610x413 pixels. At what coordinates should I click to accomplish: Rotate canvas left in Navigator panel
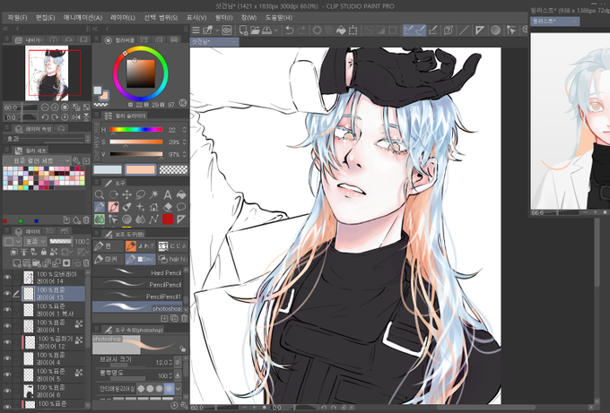tap(45, 117)
